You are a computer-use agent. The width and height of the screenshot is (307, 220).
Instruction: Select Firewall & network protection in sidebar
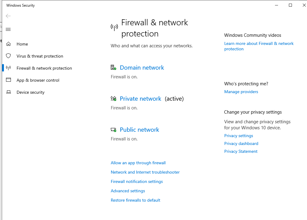click(44, 68)
